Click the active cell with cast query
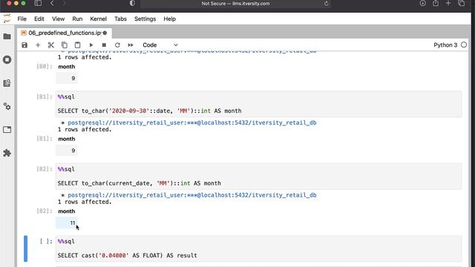475x267 pixels. tap(258, 248)
